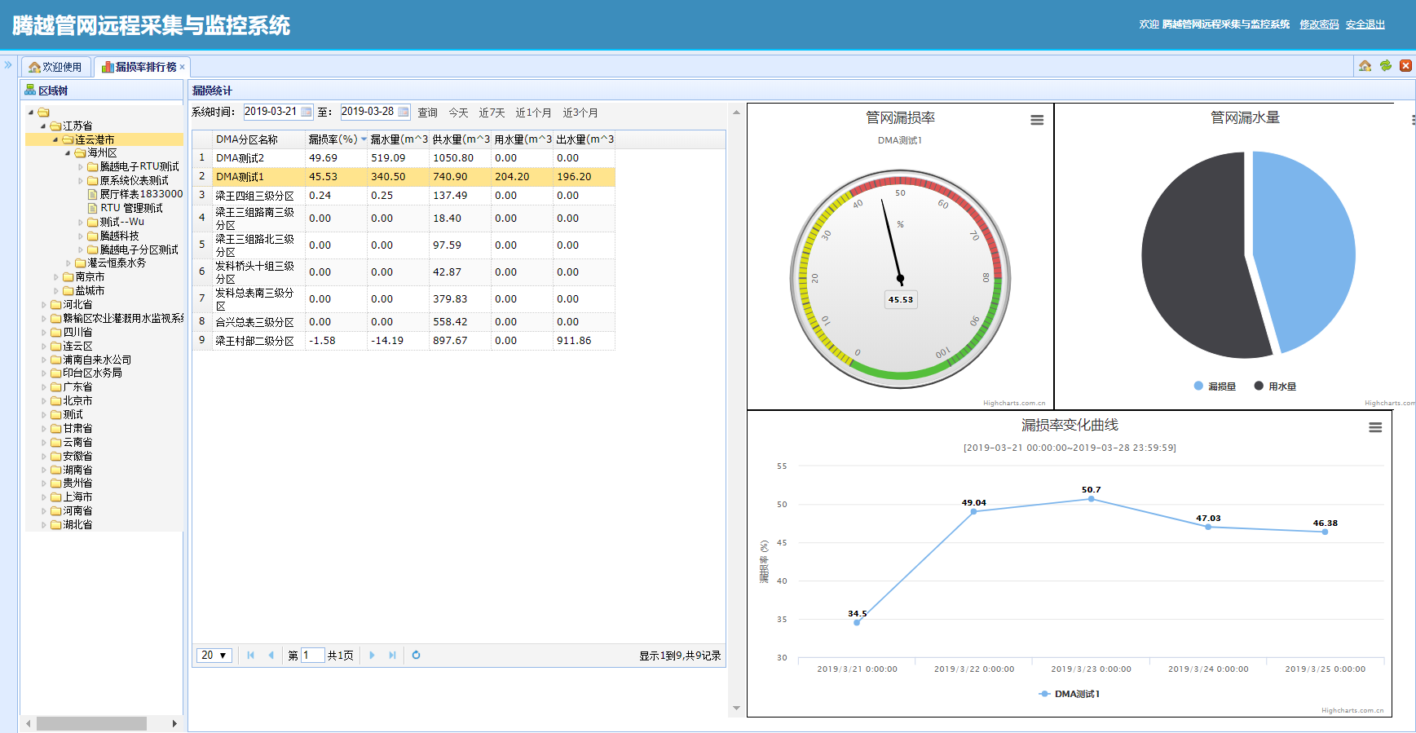Screen dimensions: 1416x733
Task: Collapse the left sidebar with double arrow
Action: tap(8, 64)
